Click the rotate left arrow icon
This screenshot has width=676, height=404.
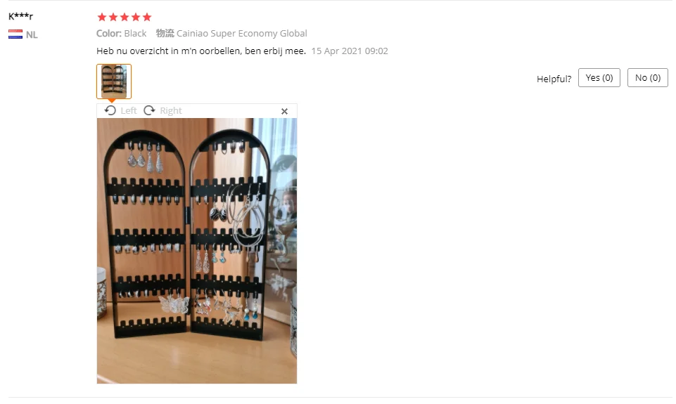(x=110, y=111)
